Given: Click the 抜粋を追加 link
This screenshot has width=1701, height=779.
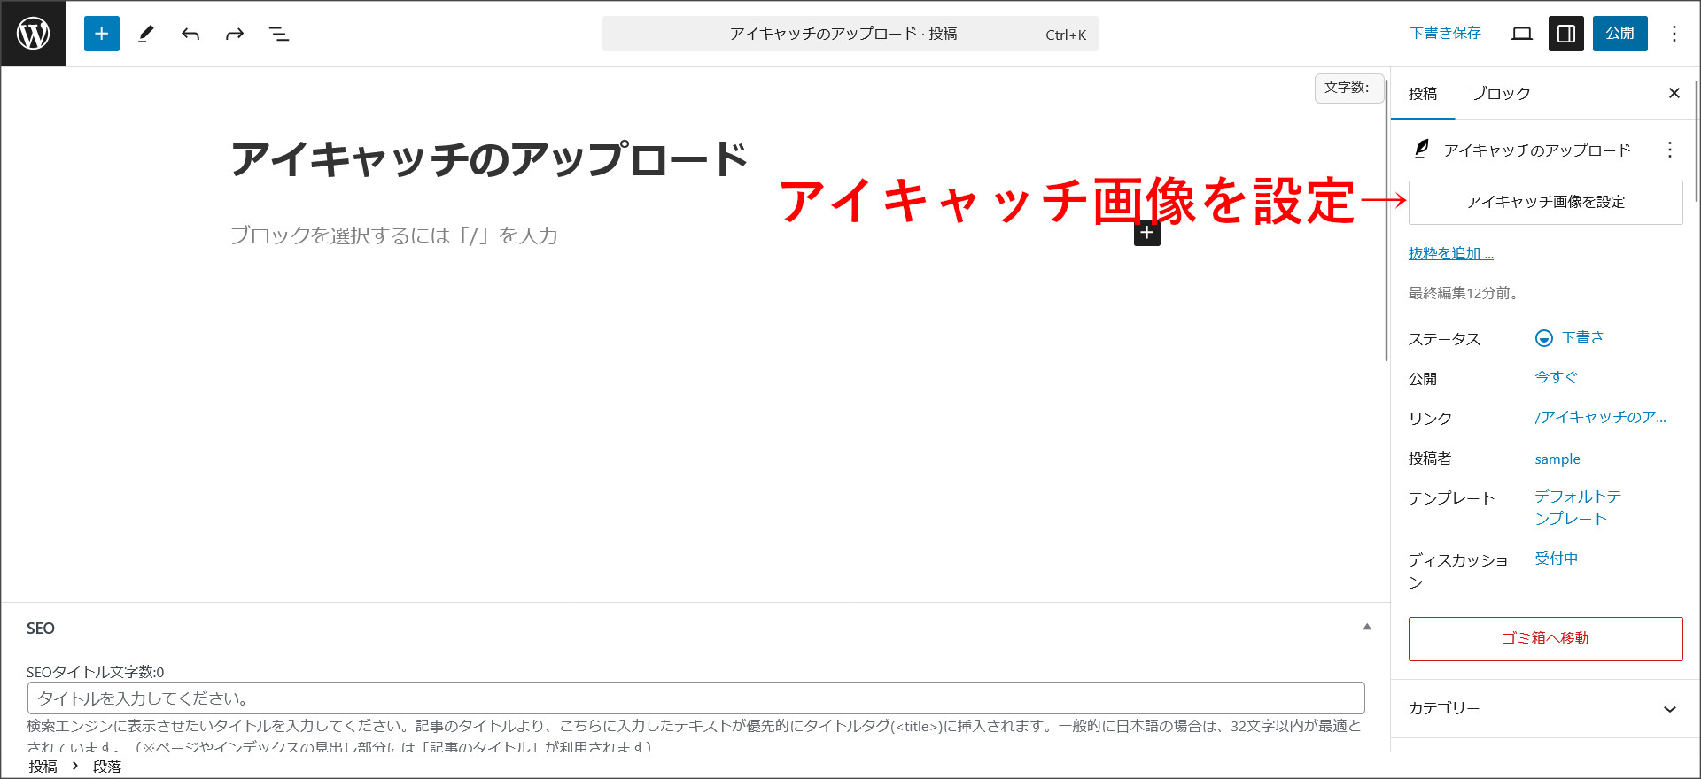Looking at the screenshot, I should (x=1450, y=254).
